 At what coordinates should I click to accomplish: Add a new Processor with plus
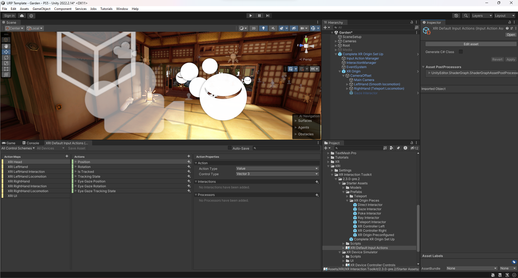[317, 195]
